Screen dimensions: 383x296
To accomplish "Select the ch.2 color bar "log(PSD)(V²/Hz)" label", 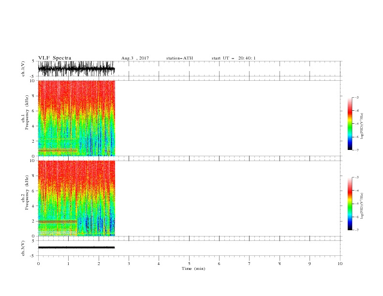I will coord(362,206).
